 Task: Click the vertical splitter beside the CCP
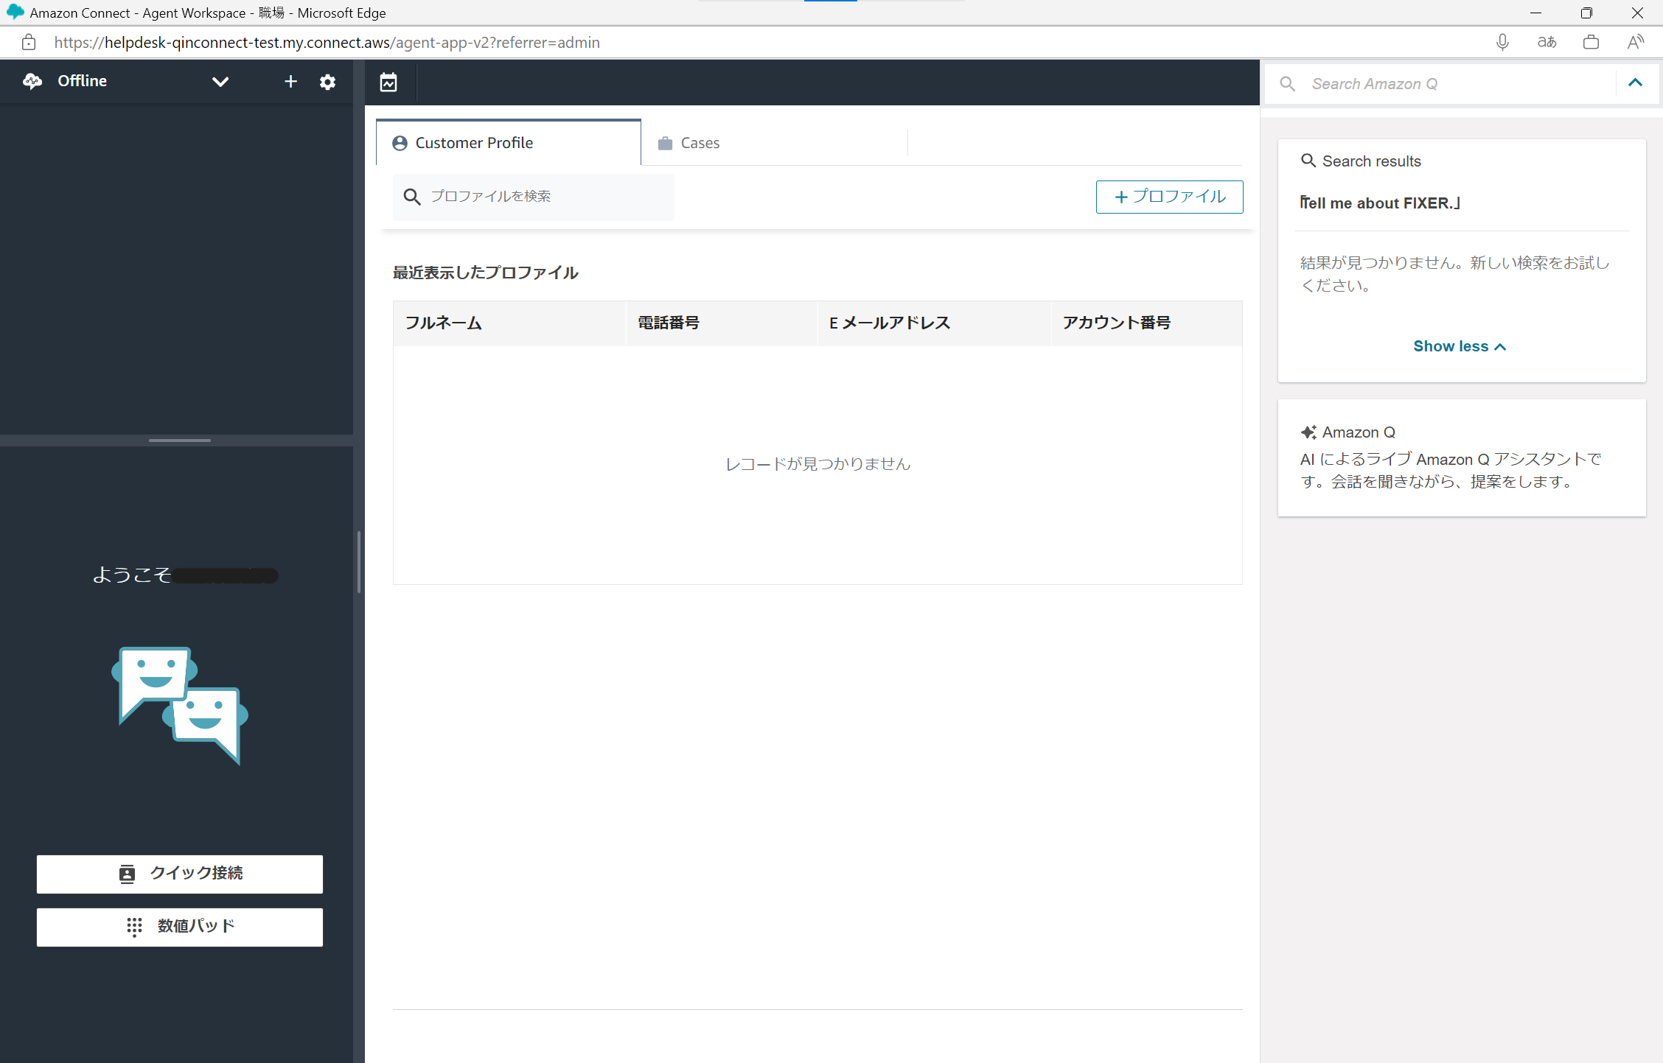359,561
